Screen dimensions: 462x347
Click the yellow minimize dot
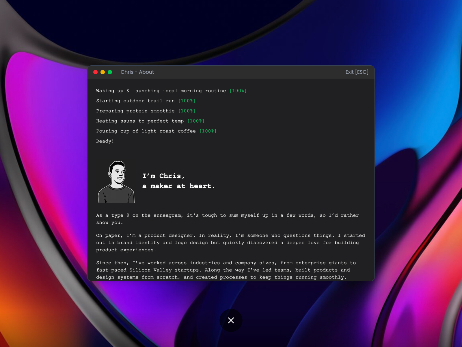pos(103,72)
